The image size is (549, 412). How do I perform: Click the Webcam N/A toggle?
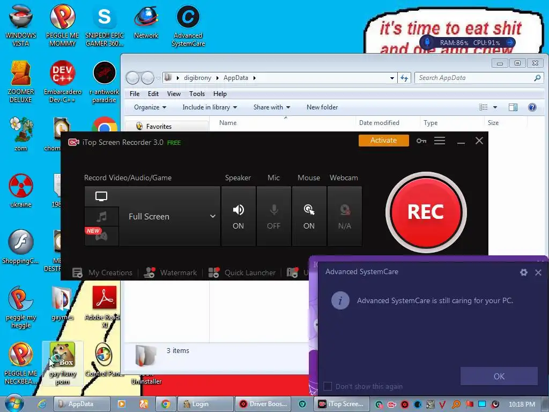click(345, 216)
